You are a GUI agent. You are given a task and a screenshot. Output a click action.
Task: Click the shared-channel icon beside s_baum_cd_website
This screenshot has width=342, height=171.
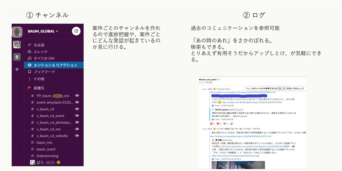pyautogui.click(x=77, y=136)
